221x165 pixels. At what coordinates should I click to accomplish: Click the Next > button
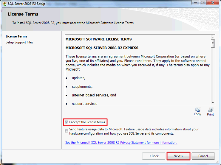[178, 156]
